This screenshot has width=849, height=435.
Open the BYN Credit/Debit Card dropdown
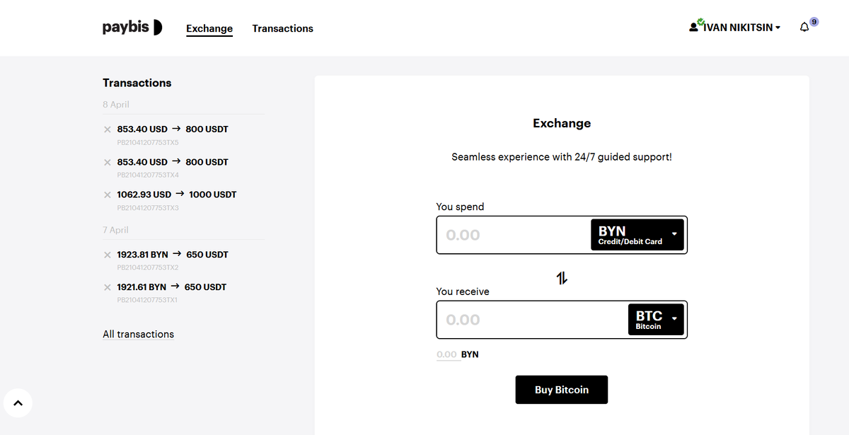(637, 235)
